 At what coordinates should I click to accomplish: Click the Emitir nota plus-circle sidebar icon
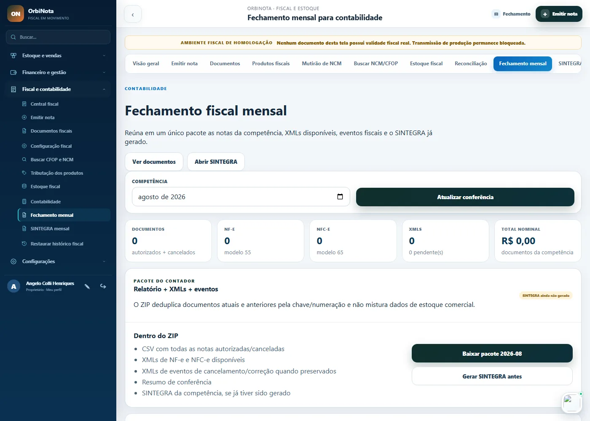(24, 117)
